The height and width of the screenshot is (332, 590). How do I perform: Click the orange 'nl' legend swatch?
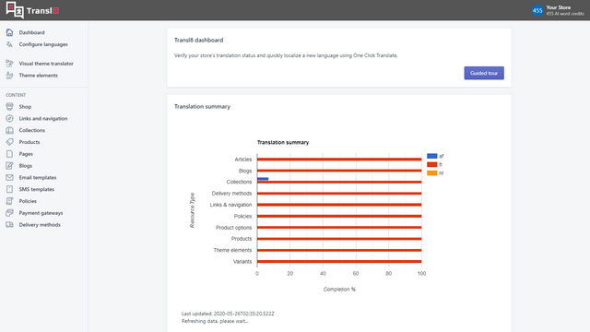432,173
